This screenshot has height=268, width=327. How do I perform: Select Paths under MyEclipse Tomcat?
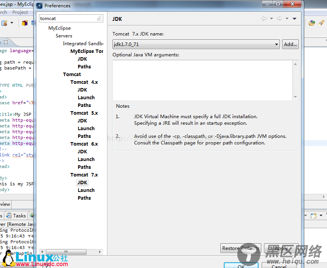coord(84,66)
